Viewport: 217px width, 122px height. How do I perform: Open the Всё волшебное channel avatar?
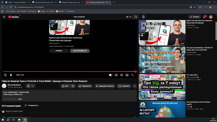click(4, 86)
